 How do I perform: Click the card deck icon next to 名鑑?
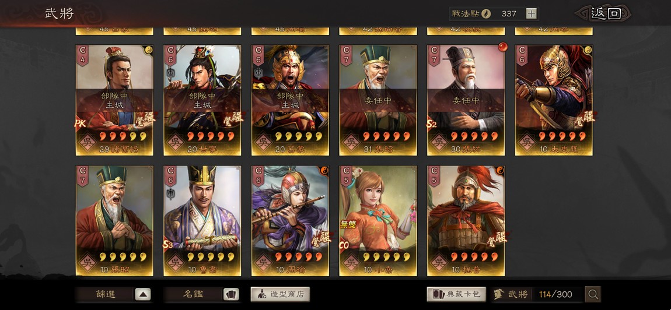[230, 294]
